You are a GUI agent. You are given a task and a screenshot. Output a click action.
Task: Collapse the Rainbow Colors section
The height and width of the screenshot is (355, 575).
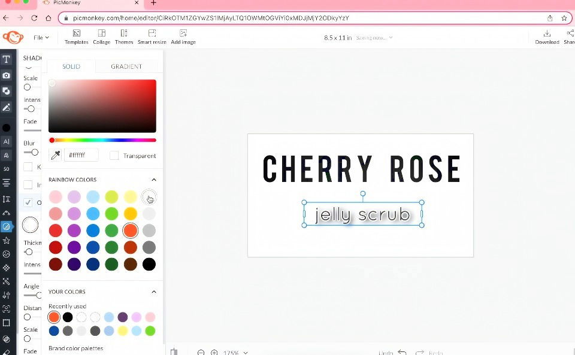tap(153, 180)
